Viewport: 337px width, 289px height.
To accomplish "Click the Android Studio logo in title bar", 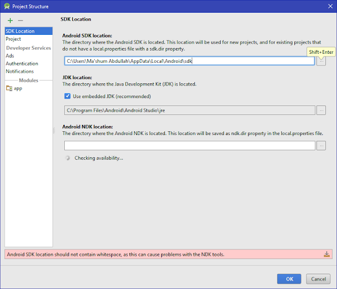I will coord(7,6).
